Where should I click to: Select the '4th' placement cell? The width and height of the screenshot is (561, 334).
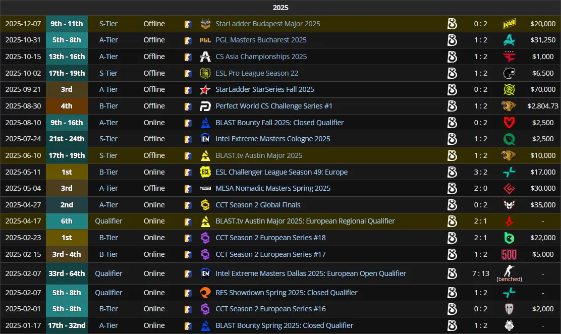pos(67,106)
